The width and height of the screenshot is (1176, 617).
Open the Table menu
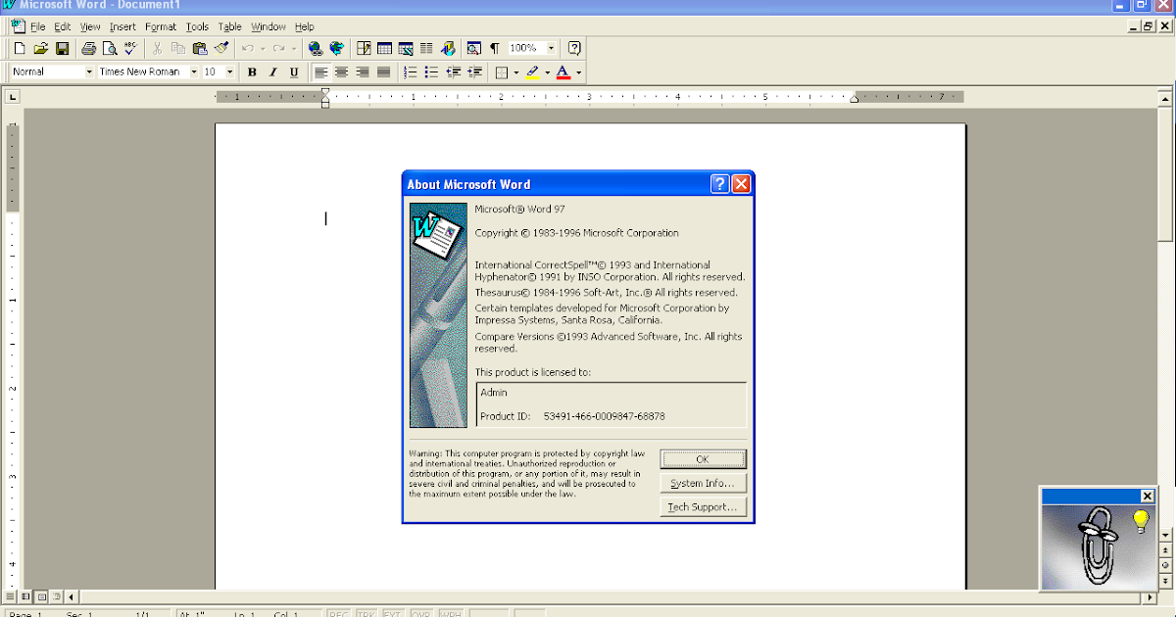coord(229,26)
